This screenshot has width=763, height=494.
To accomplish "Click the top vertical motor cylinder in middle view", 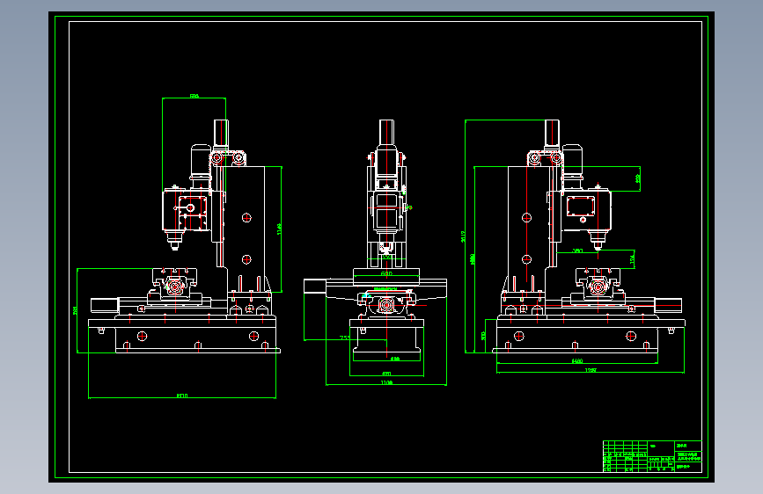I will (x=387, y=132).
